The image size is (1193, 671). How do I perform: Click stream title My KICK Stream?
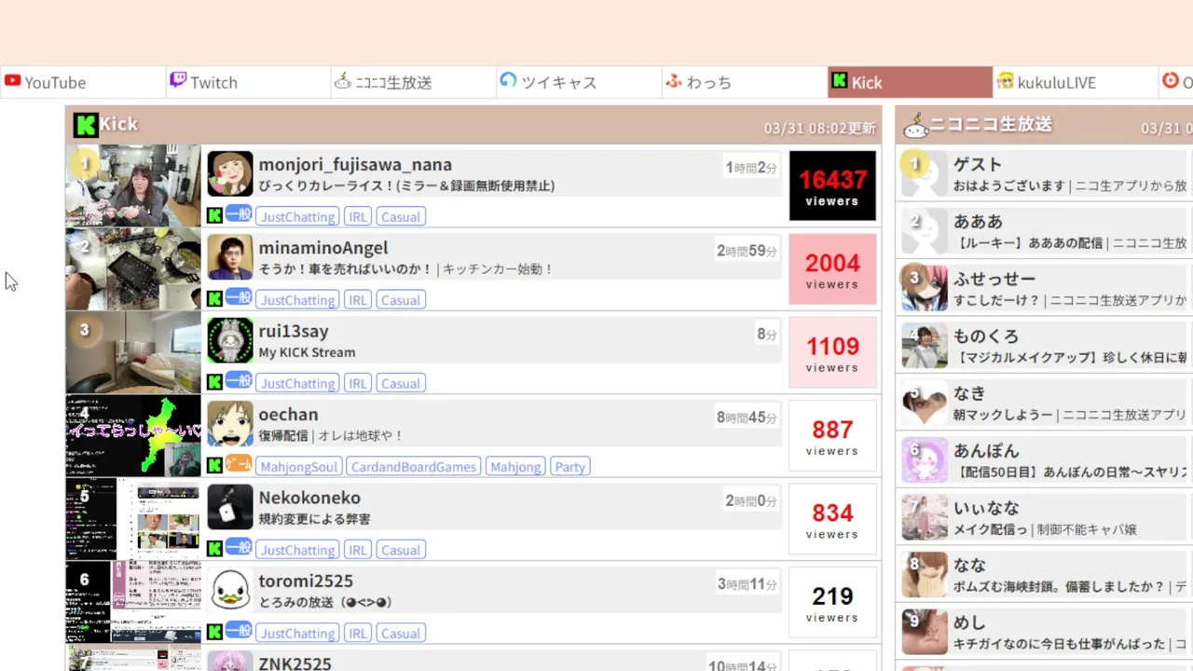click(307, 352)
